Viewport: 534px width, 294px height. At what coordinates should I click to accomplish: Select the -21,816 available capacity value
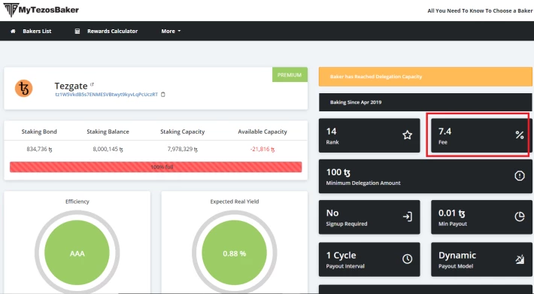[262, 149]
